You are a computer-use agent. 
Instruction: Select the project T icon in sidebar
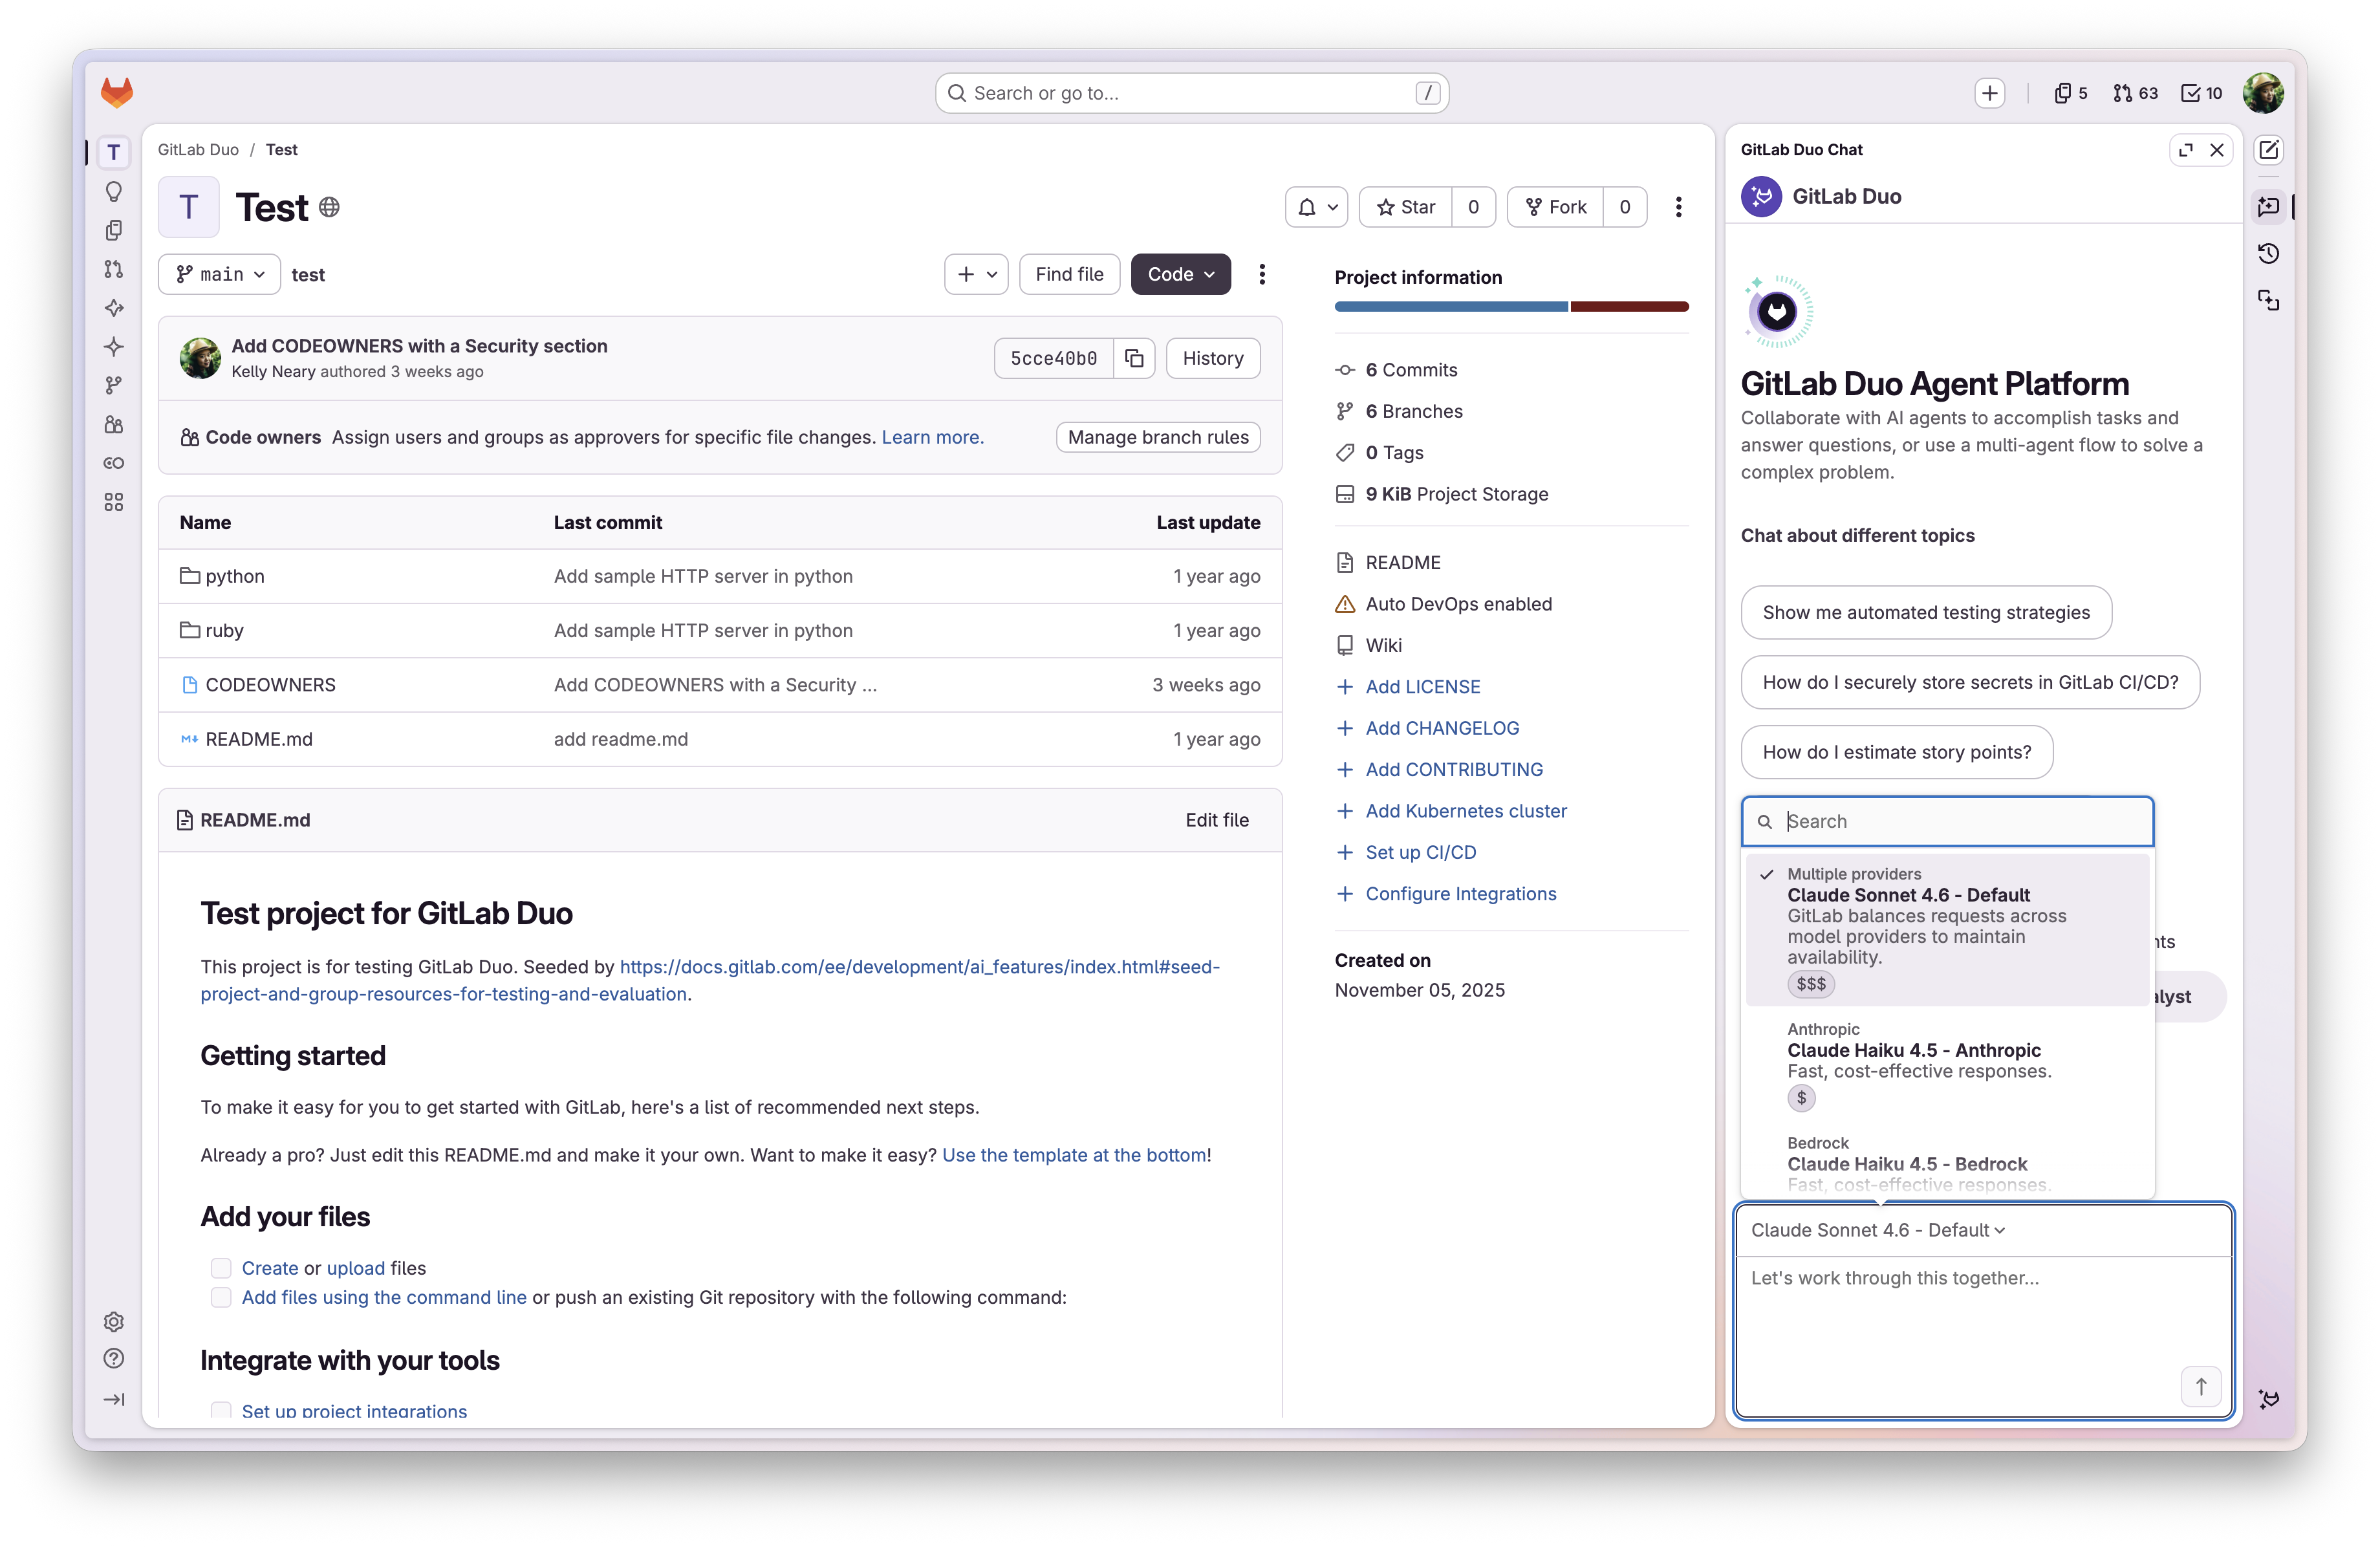coord(114,152)
